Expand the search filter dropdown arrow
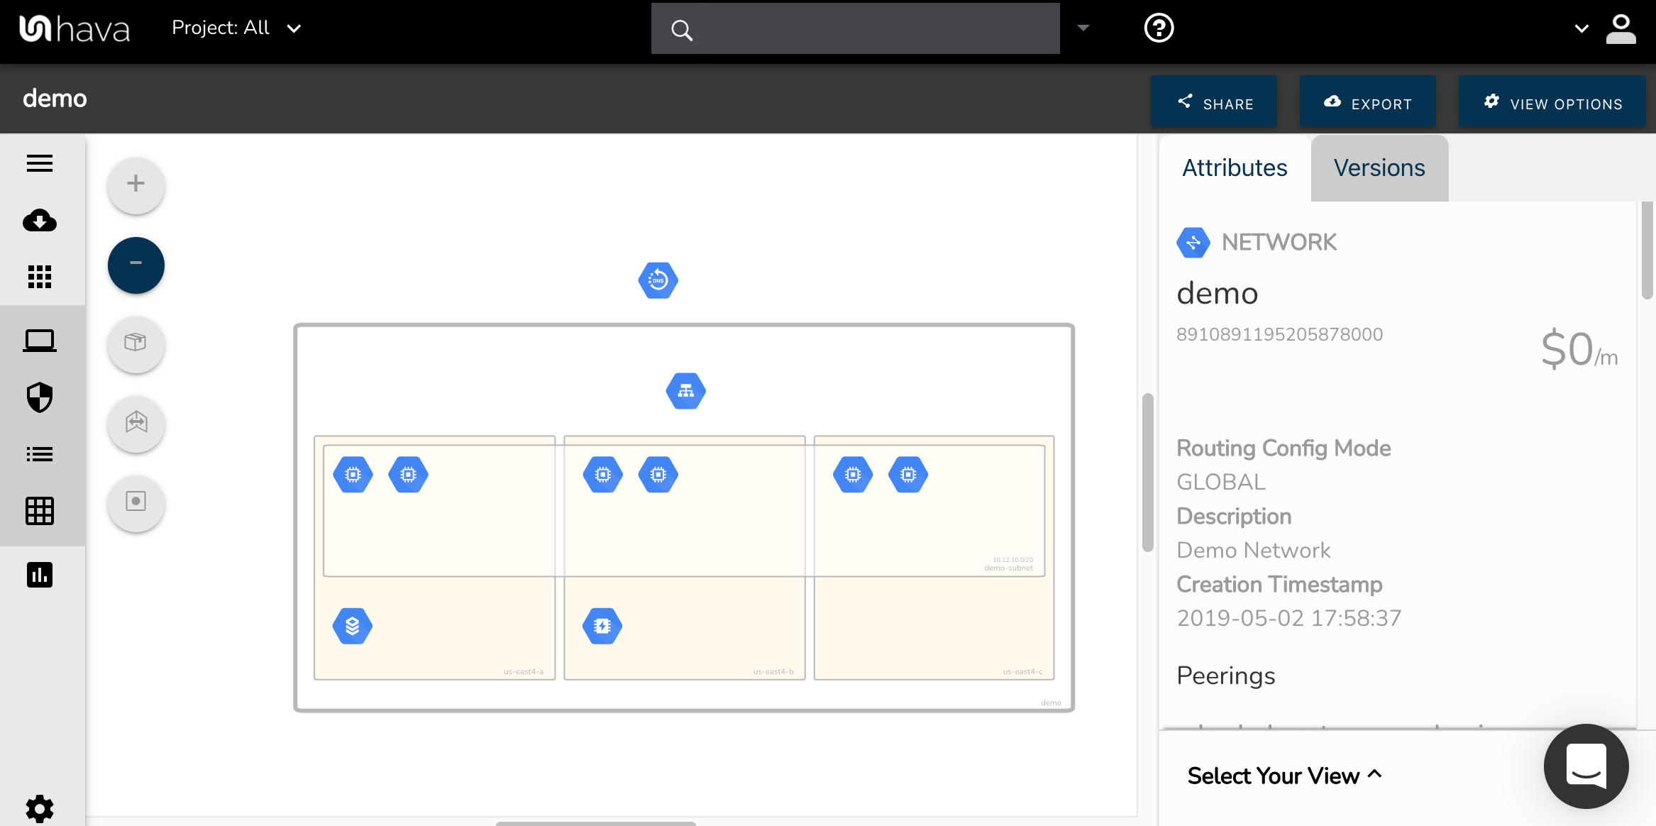Screen dimensions: 1656x826 point(1081,28)
